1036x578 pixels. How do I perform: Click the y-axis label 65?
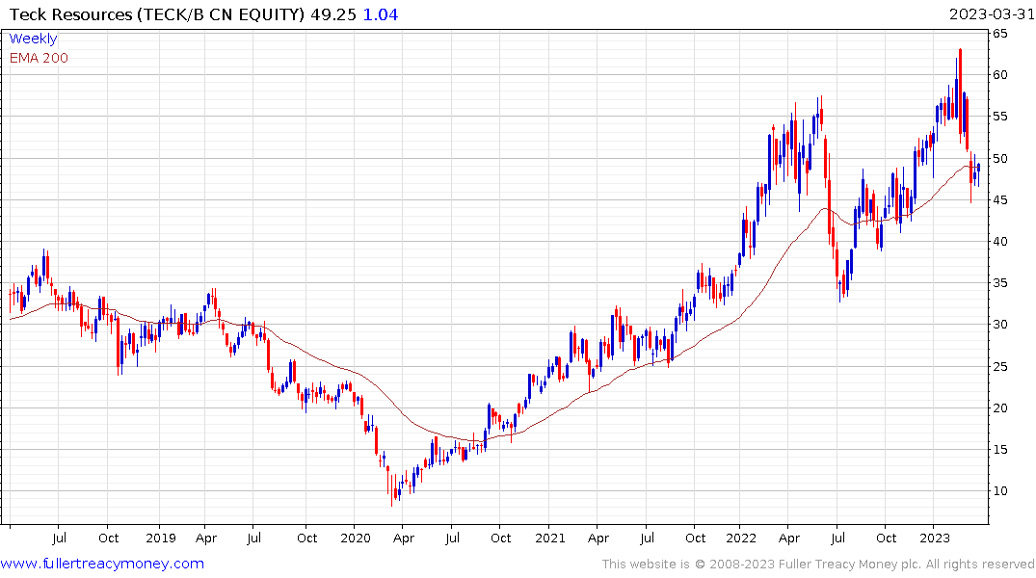pyautogui.click(x=999, y=33)
